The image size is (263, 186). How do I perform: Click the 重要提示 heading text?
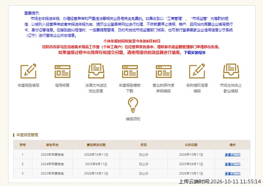[x=32, y=13]
